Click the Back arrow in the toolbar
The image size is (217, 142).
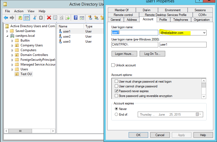[x=6, y=18]
